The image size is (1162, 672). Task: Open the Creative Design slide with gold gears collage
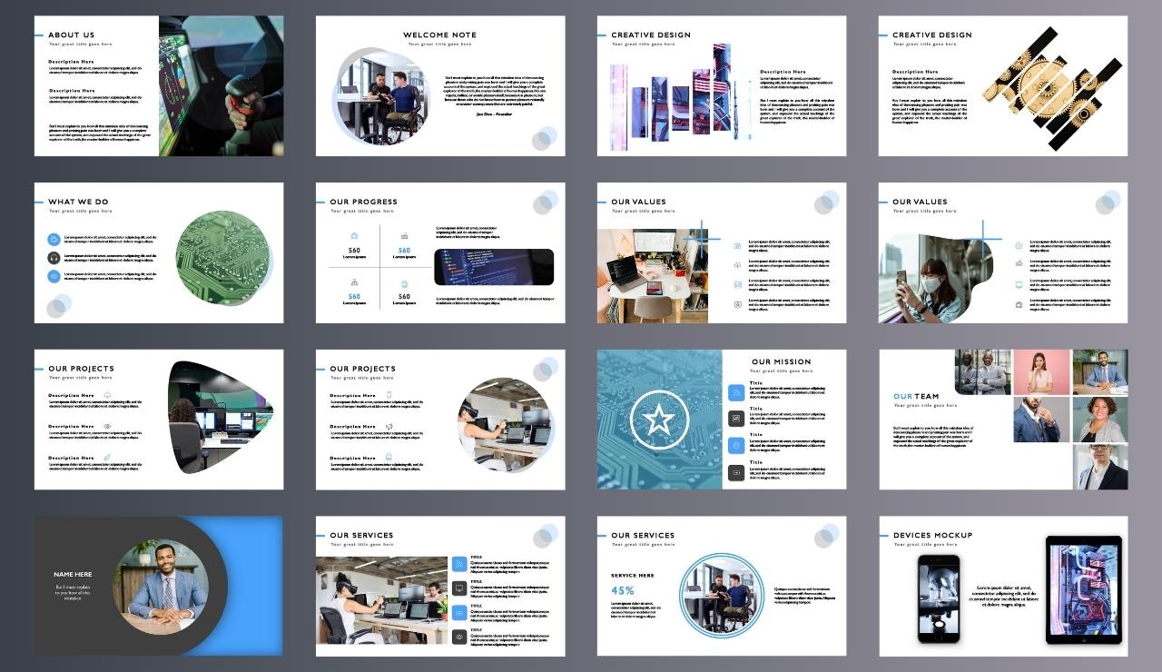point(1003,85)
